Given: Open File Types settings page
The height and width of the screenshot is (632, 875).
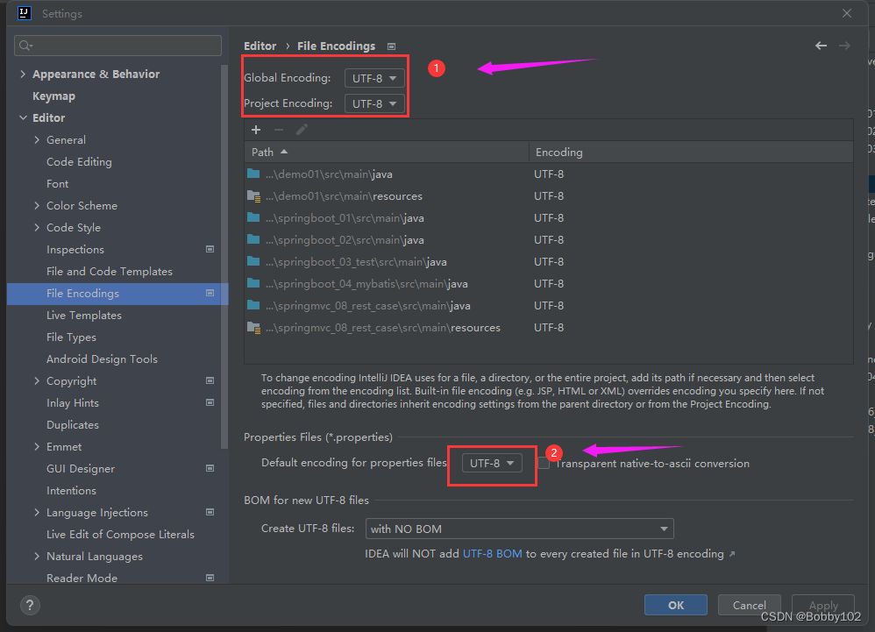Looking at the screenshot, I should coord(71,337).
